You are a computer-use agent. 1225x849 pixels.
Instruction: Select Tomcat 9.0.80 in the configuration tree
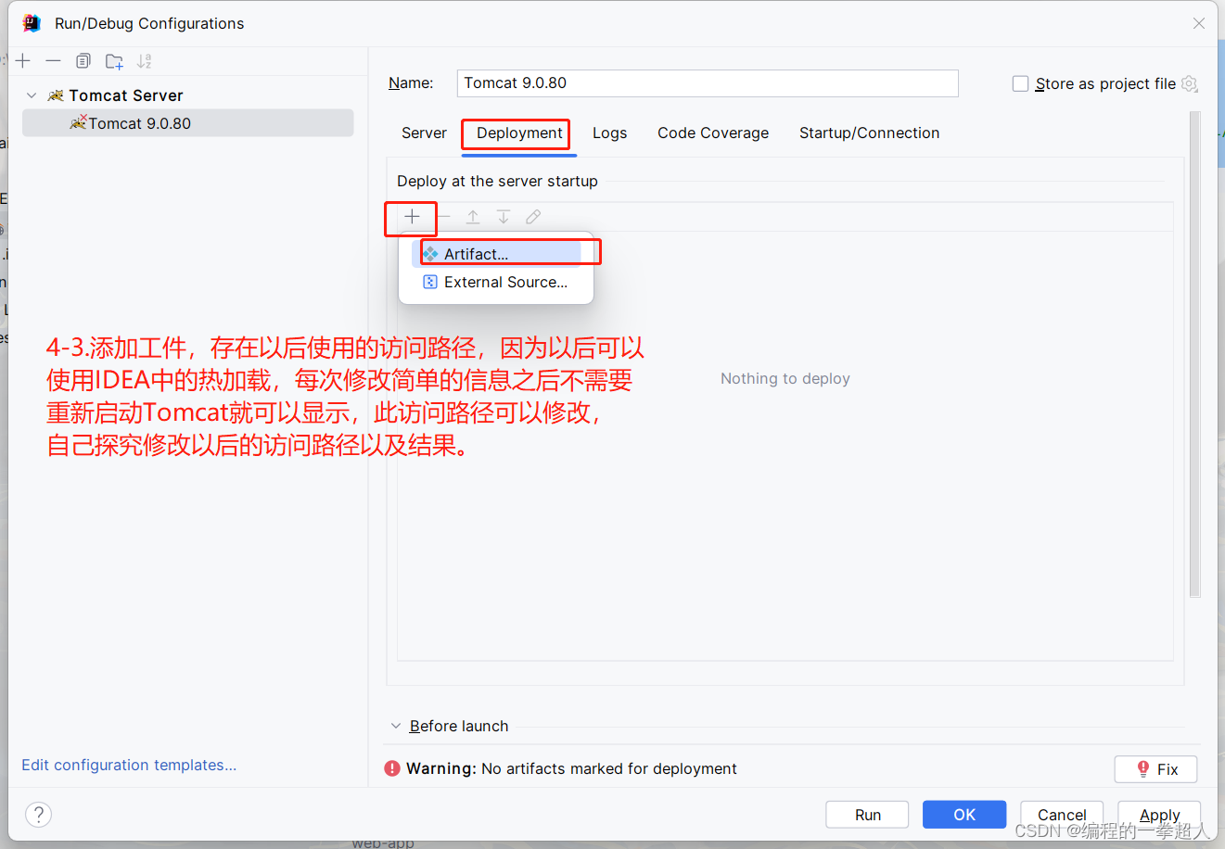pos(188,123)
